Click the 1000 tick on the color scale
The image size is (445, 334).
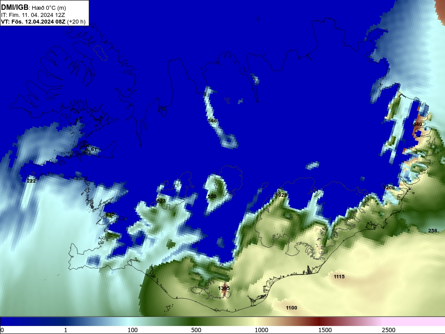click(261, 330)
